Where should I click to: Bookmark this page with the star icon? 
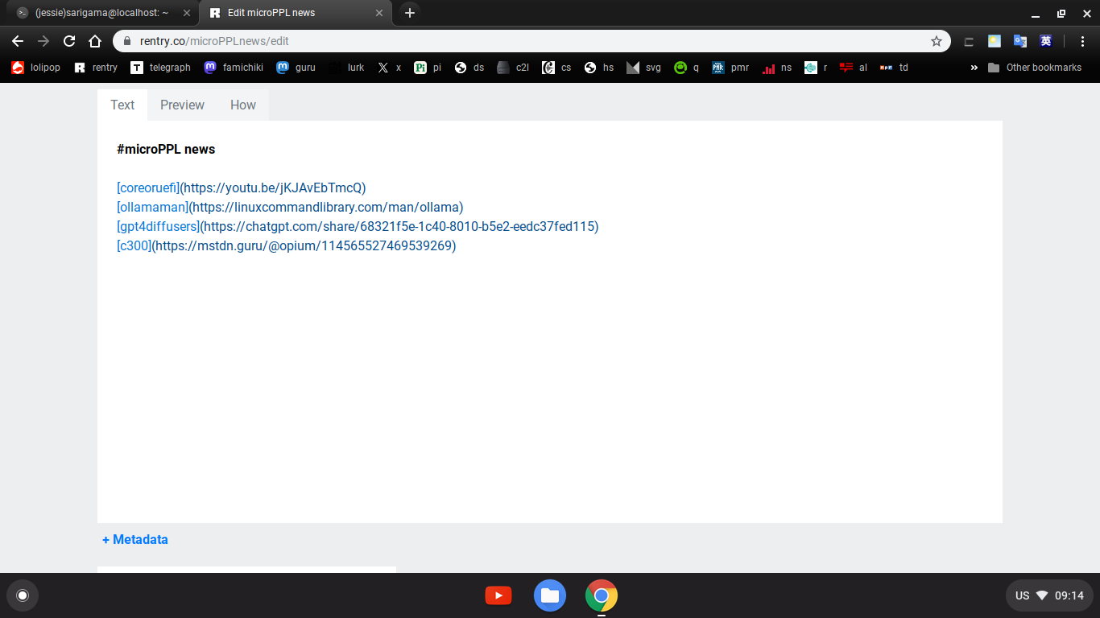point(937,41)
